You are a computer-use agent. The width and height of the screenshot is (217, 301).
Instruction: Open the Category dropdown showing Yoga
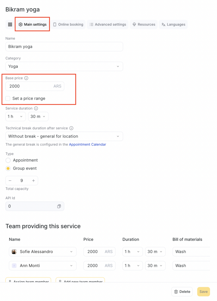64,66
